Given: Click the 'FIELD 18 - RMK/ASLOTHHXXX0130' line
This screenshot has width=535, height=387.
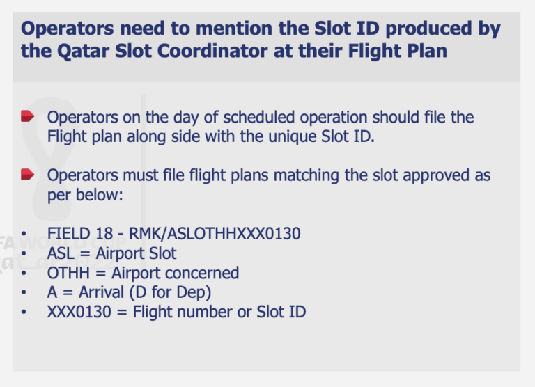Looking at the screenshot, I should coord(173,234).
